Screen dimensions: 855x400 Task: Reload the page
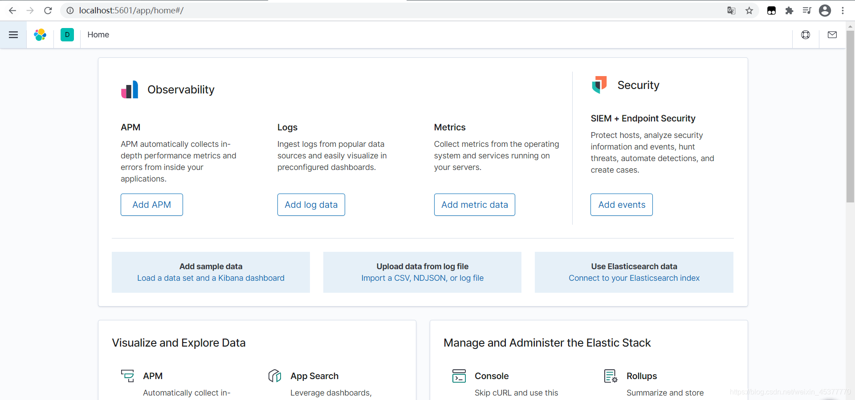(x=48, y=10)
